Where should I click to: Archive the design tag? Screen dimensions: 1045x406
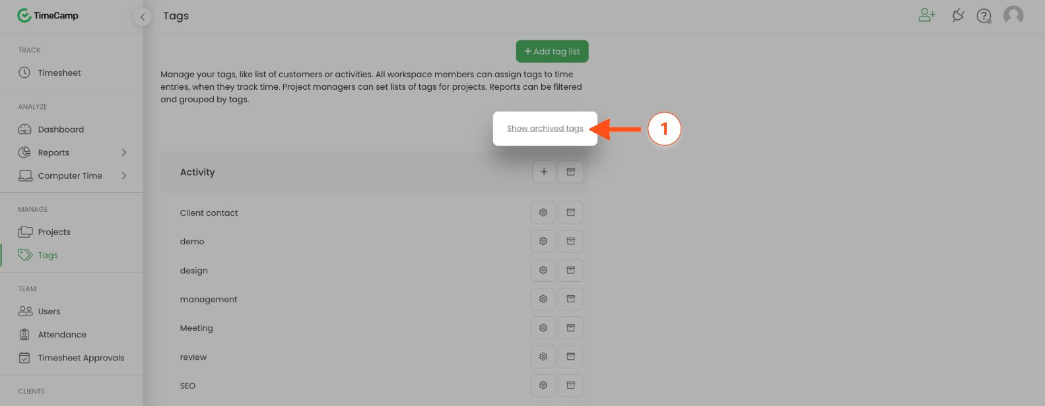[571, 270]
